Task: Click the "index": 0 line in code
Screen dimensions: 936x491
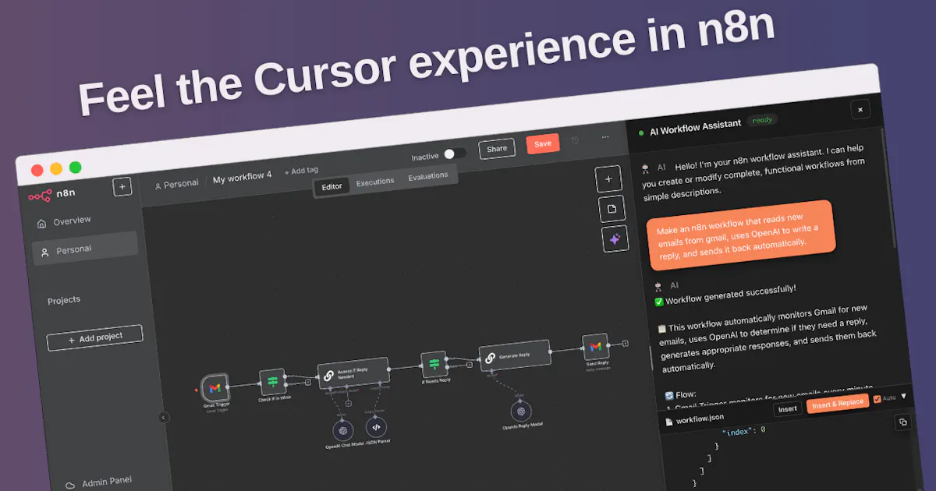Action: tap(743, 431)
